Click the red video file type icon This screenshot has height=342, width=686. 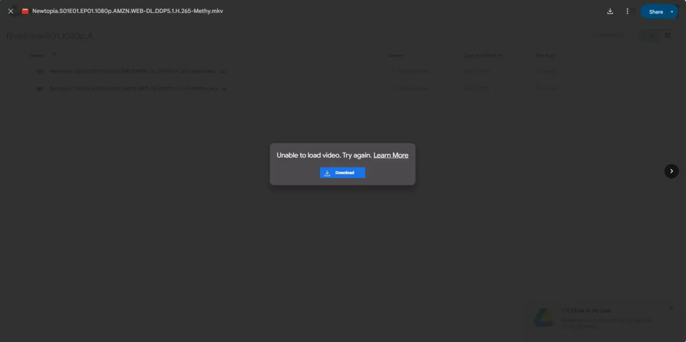25,11
